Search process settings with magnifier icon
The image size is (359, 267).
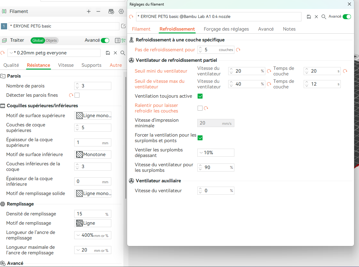coord(123,53)
